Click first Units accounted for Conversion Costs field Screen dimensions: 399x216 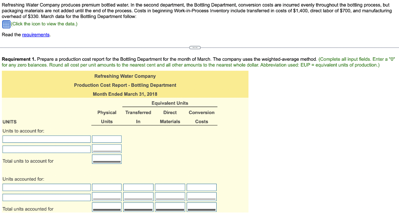pos(201,187)
